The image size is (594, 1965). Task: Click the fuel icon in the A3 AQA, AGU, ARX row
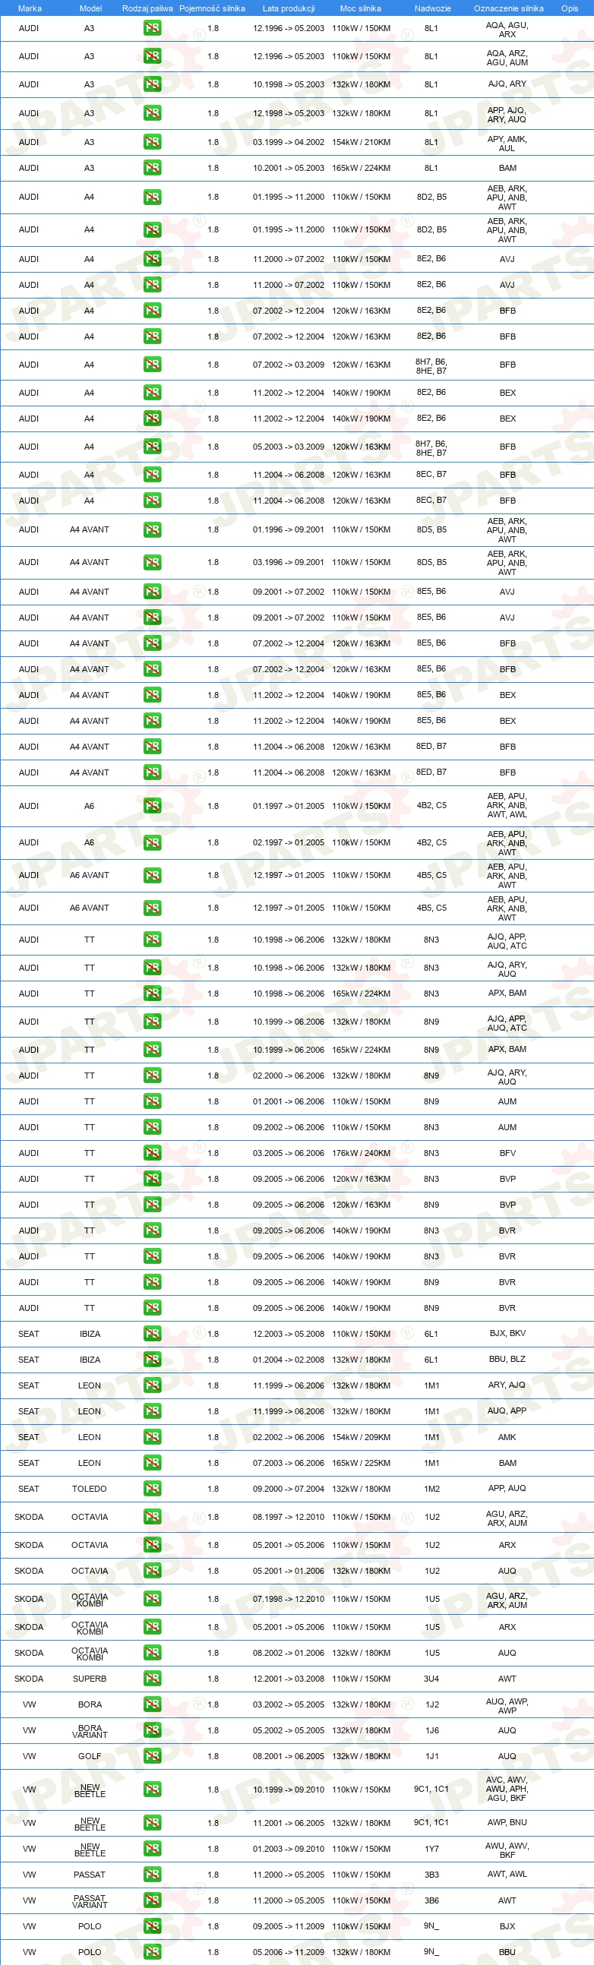[x=153, y=28]
